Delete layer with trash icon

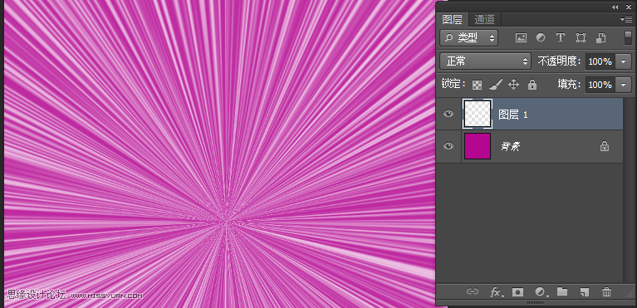[606, 291]
